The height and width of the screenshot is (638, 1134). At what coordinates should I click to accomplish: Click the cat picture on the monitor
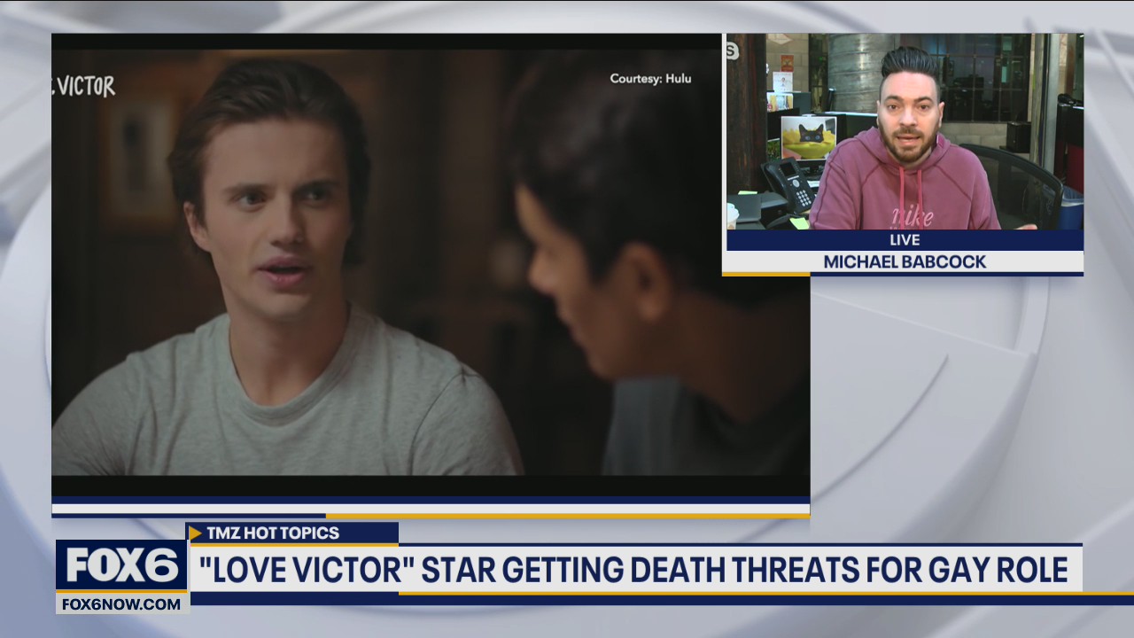tap(808, 137)
